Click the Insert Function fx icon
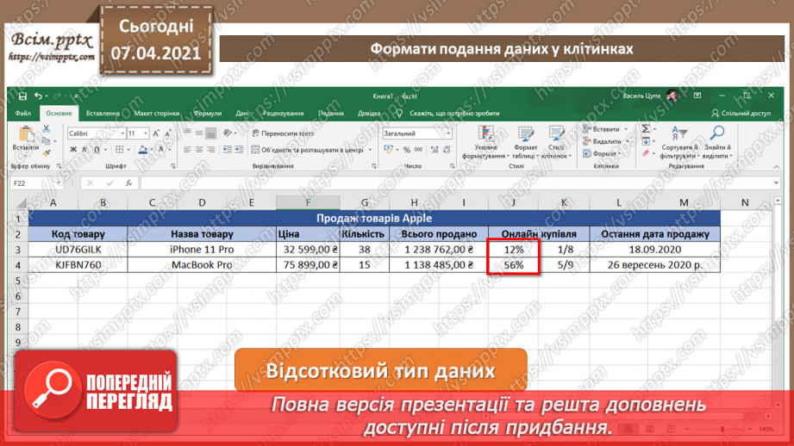Image resolution: width=794 pixels, height=446 pixels. click(129, 183)
